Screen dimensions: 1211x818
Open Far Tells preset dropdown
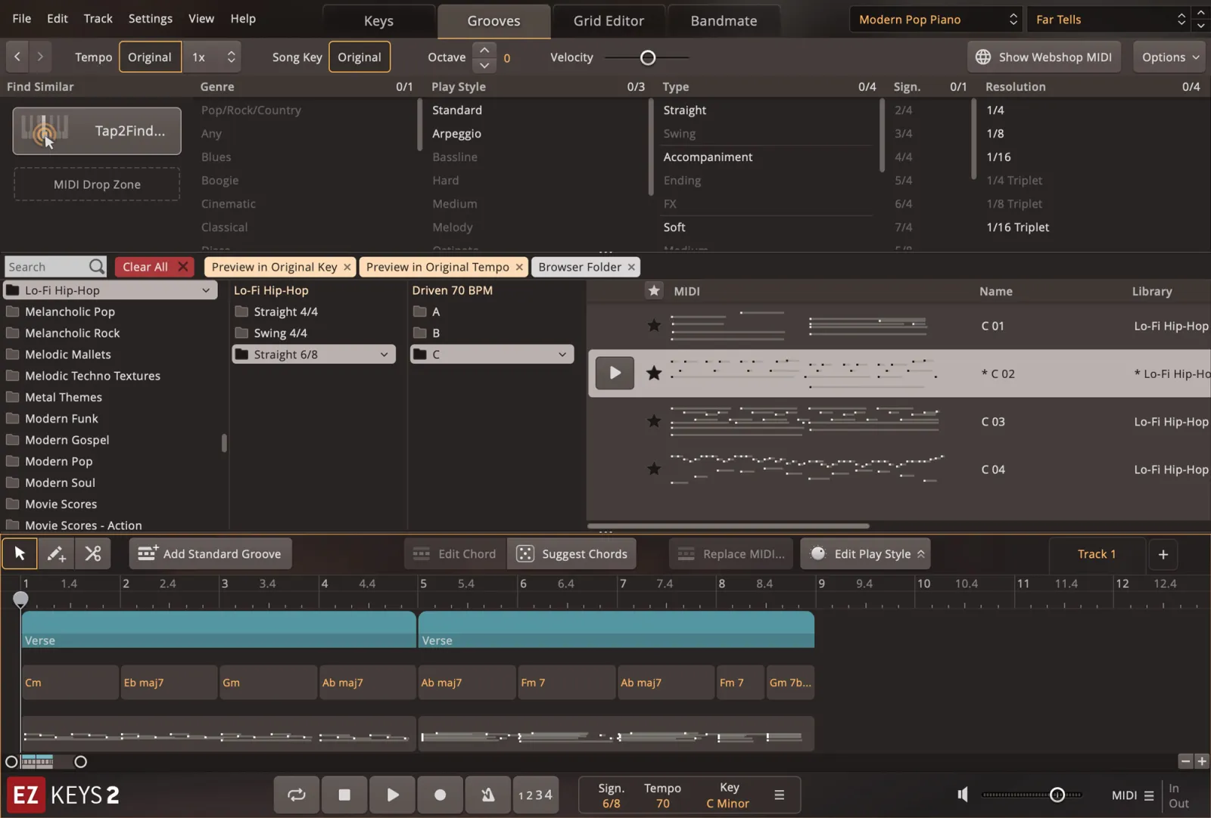tap(1108, 20)
